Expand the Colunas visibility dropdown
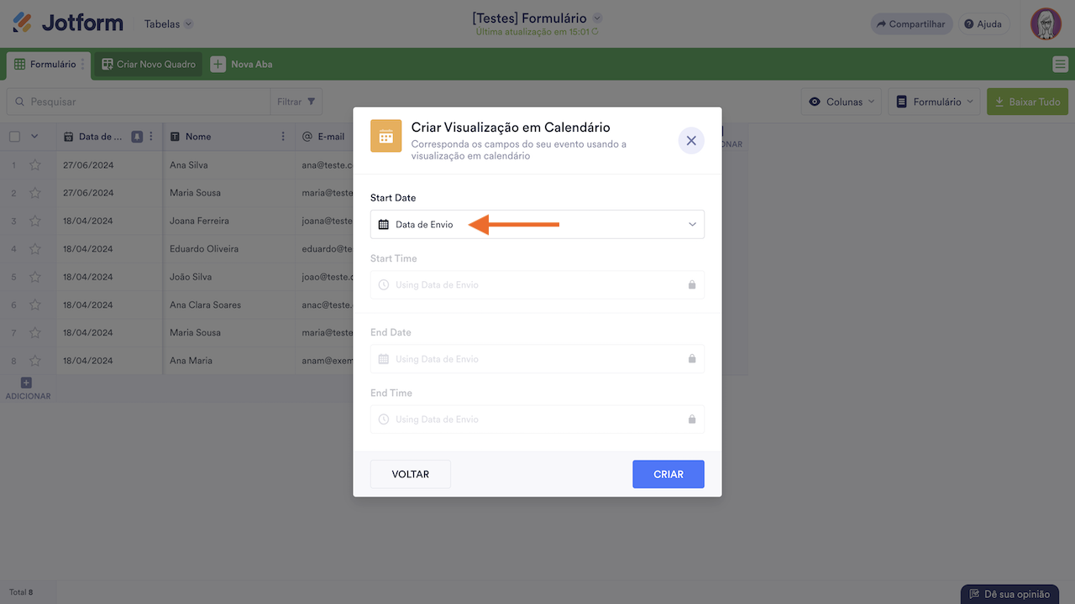This screenshot has width=1075, height=604. (x=841, y=102)
